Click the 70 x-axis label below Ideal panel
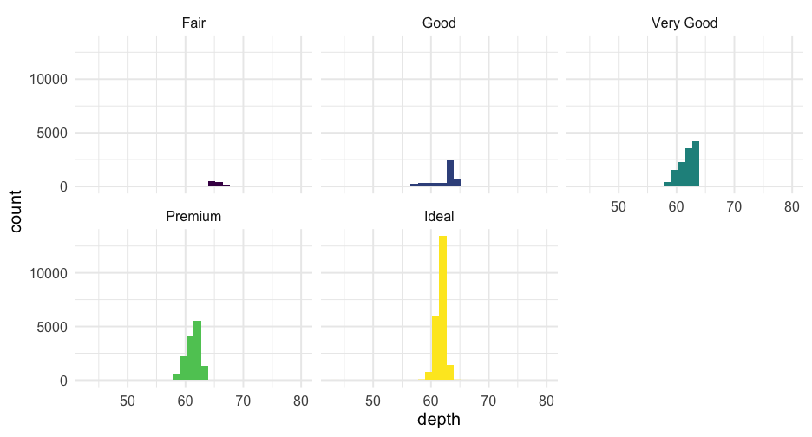The width and height of the screenshot is (812, 437). [x=488, y=401]
